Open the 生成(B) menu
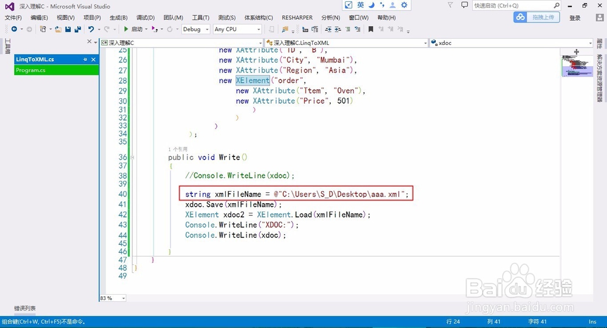Screen dimensions: 607x328 click(118, 18)
